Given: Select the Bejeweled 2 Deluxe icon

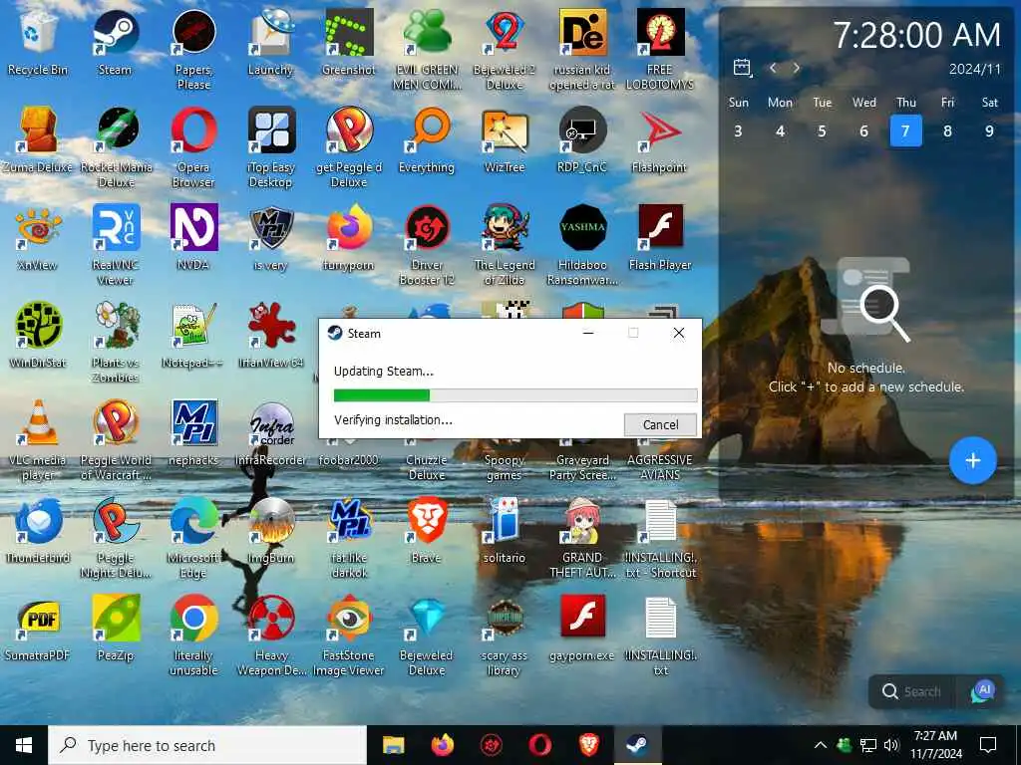Looking at the screenshot, I should pos(504,33).
